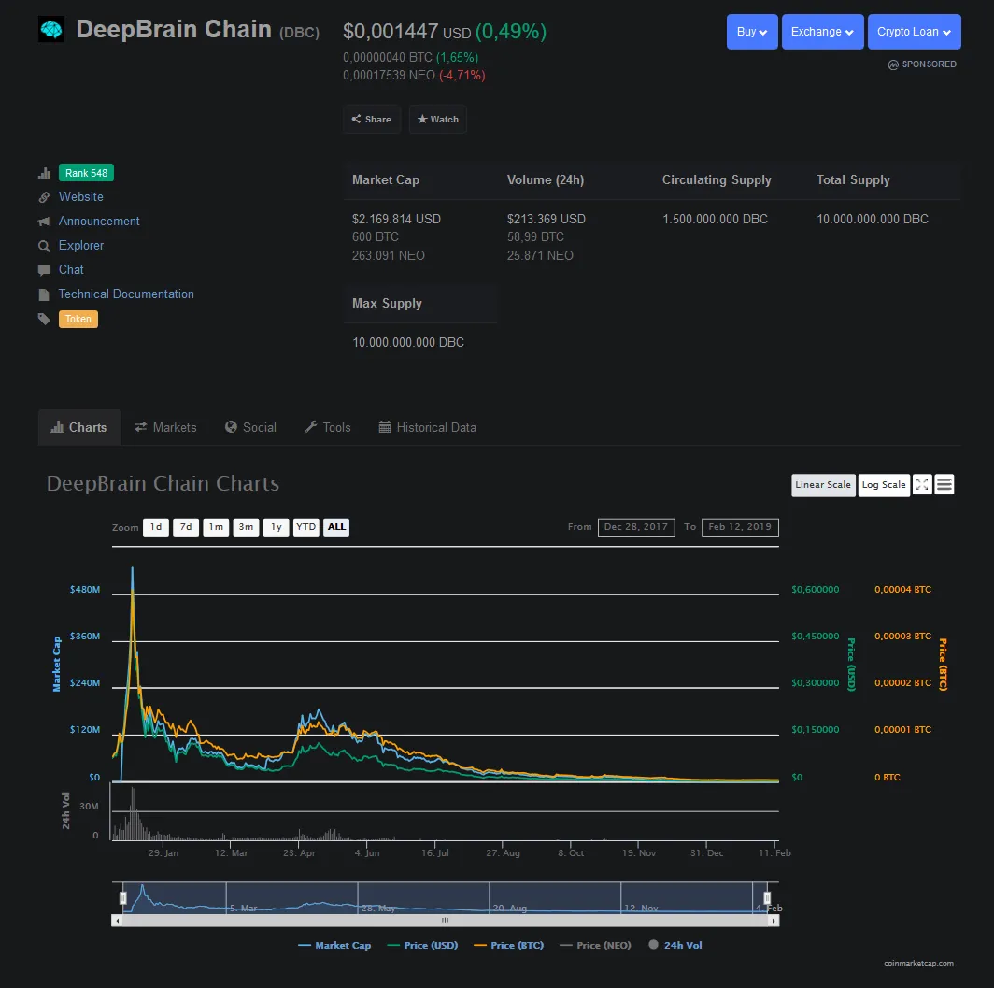Open the Technical Documentation link

pos(126,294)
